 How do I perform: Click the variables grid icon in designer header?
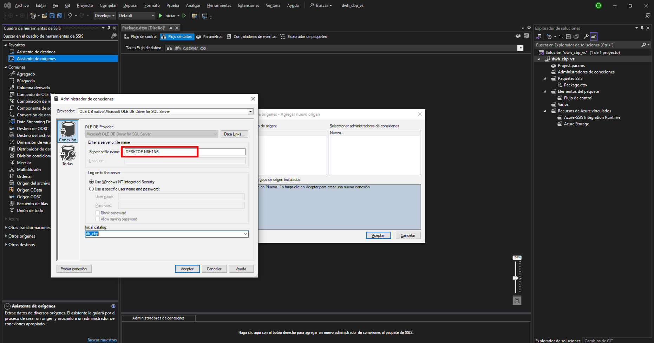coord(526,36)
